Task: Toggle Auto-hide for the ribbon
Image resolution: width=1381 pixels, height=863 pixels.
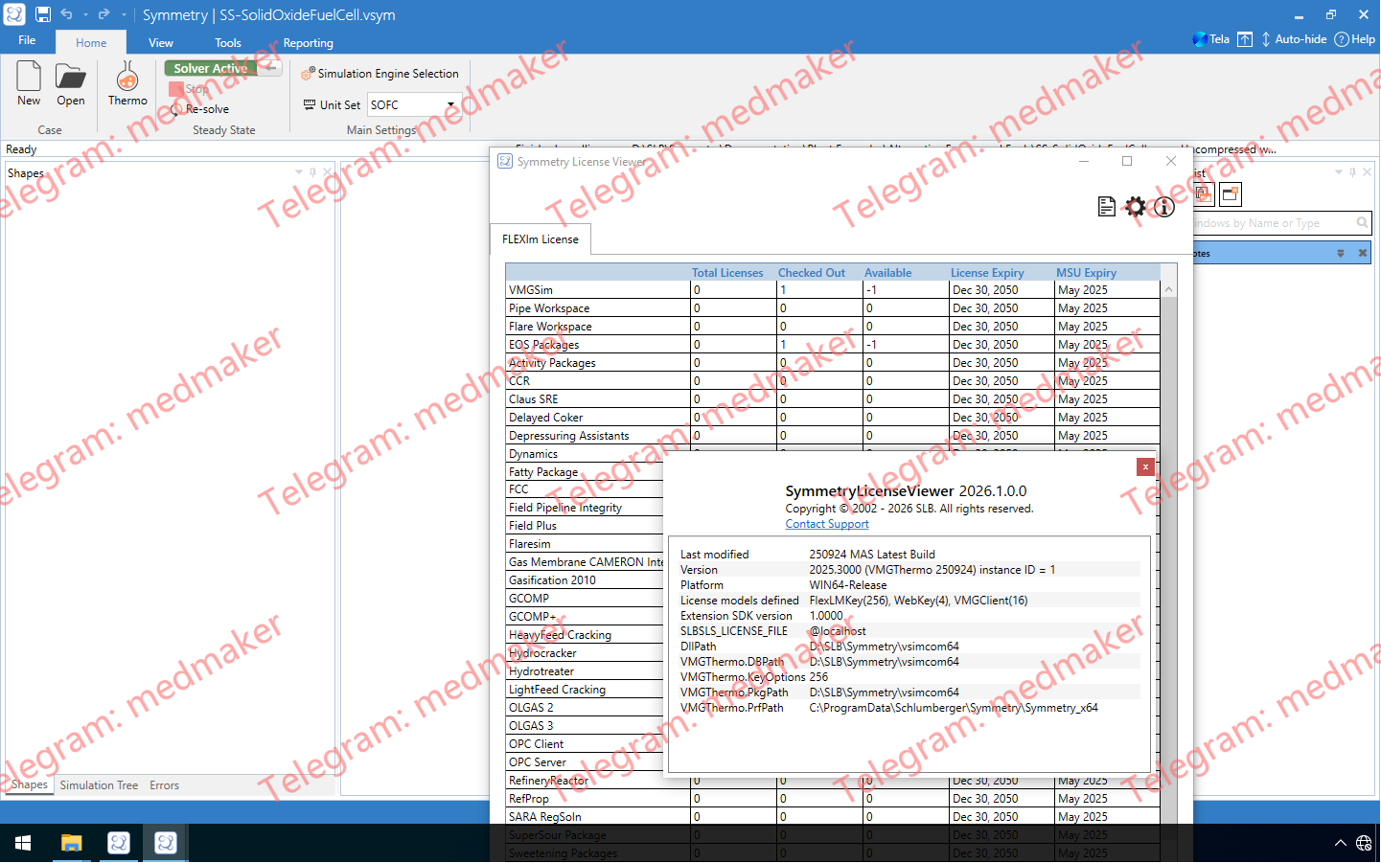Action: click(x=1292, y=39)
